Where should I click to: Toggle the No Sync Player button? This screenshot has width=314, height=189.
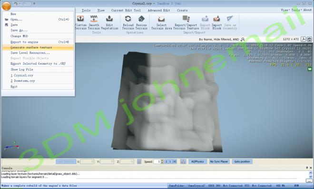point(219,161)
